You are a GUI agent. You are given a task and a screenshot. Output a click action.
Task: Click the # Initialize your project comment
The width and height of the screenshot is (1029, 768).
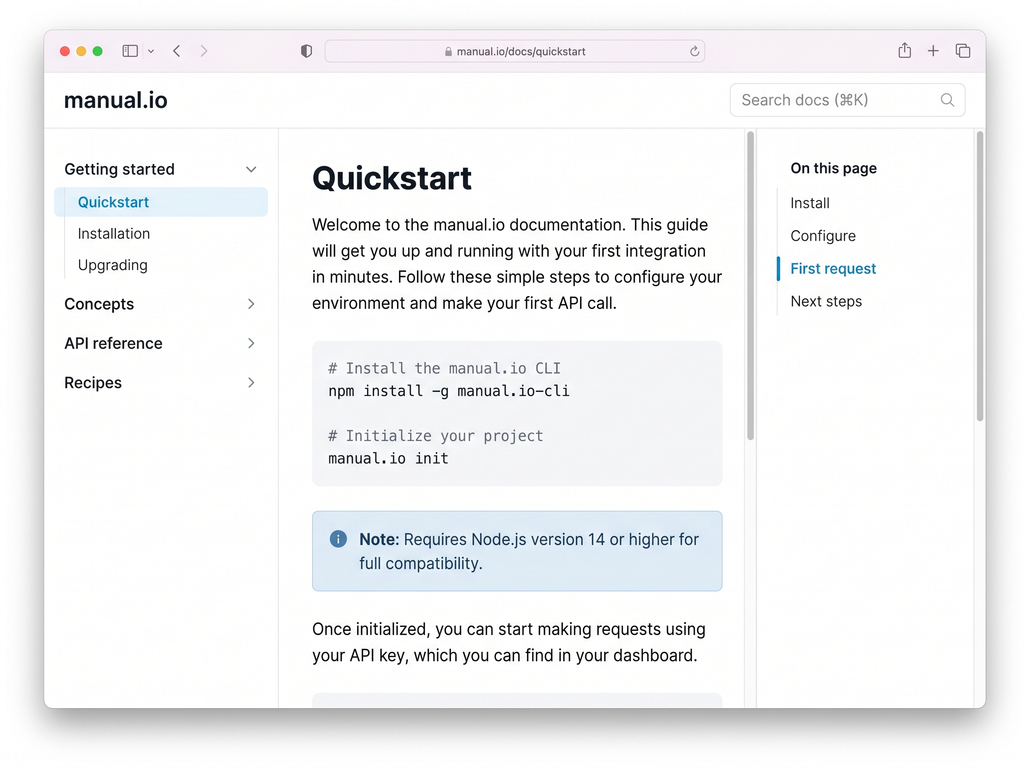[x=436, y=436]
